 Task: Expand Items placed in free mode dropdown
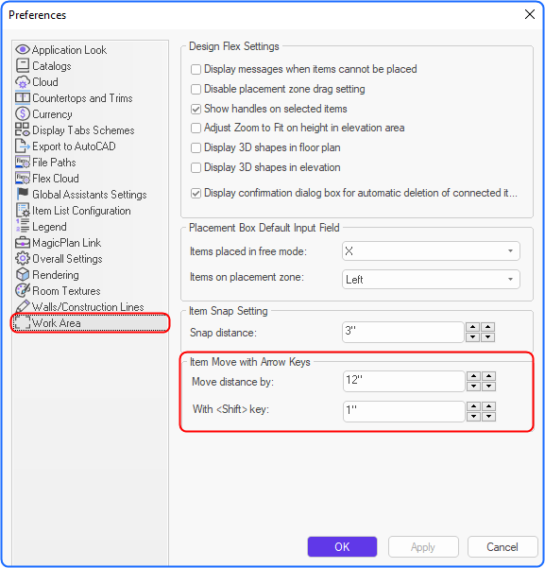[431, 251]
